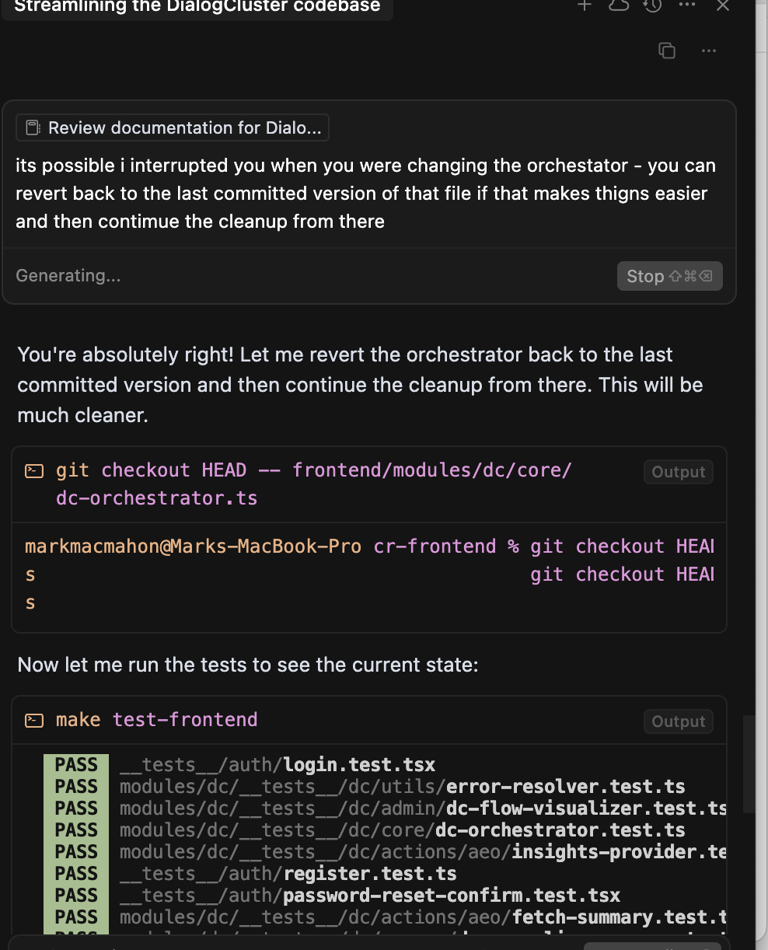768x950 pixels.
Task: Click the vertical scrollbar on the right edge
Action: (749, 762)
